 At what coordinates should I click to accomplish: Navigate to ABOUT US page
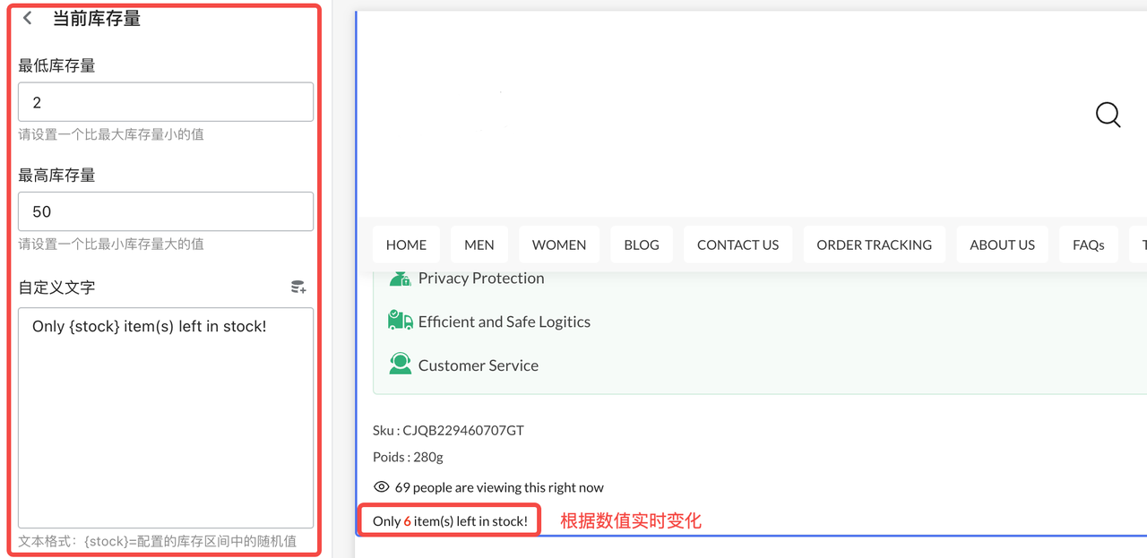(x=1002, y=245)
